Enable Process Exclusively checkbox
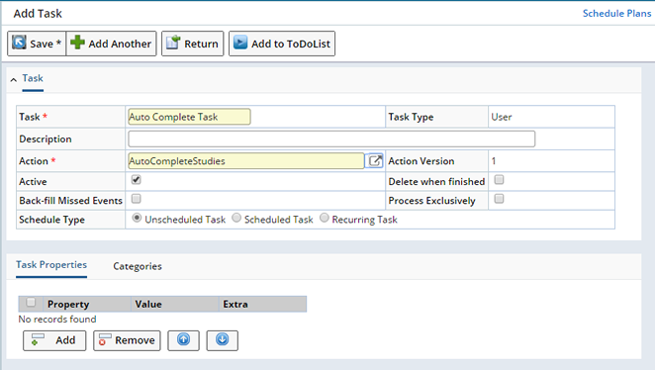The height and width of the screenshot is (370, 655). (x=500, y=199)
